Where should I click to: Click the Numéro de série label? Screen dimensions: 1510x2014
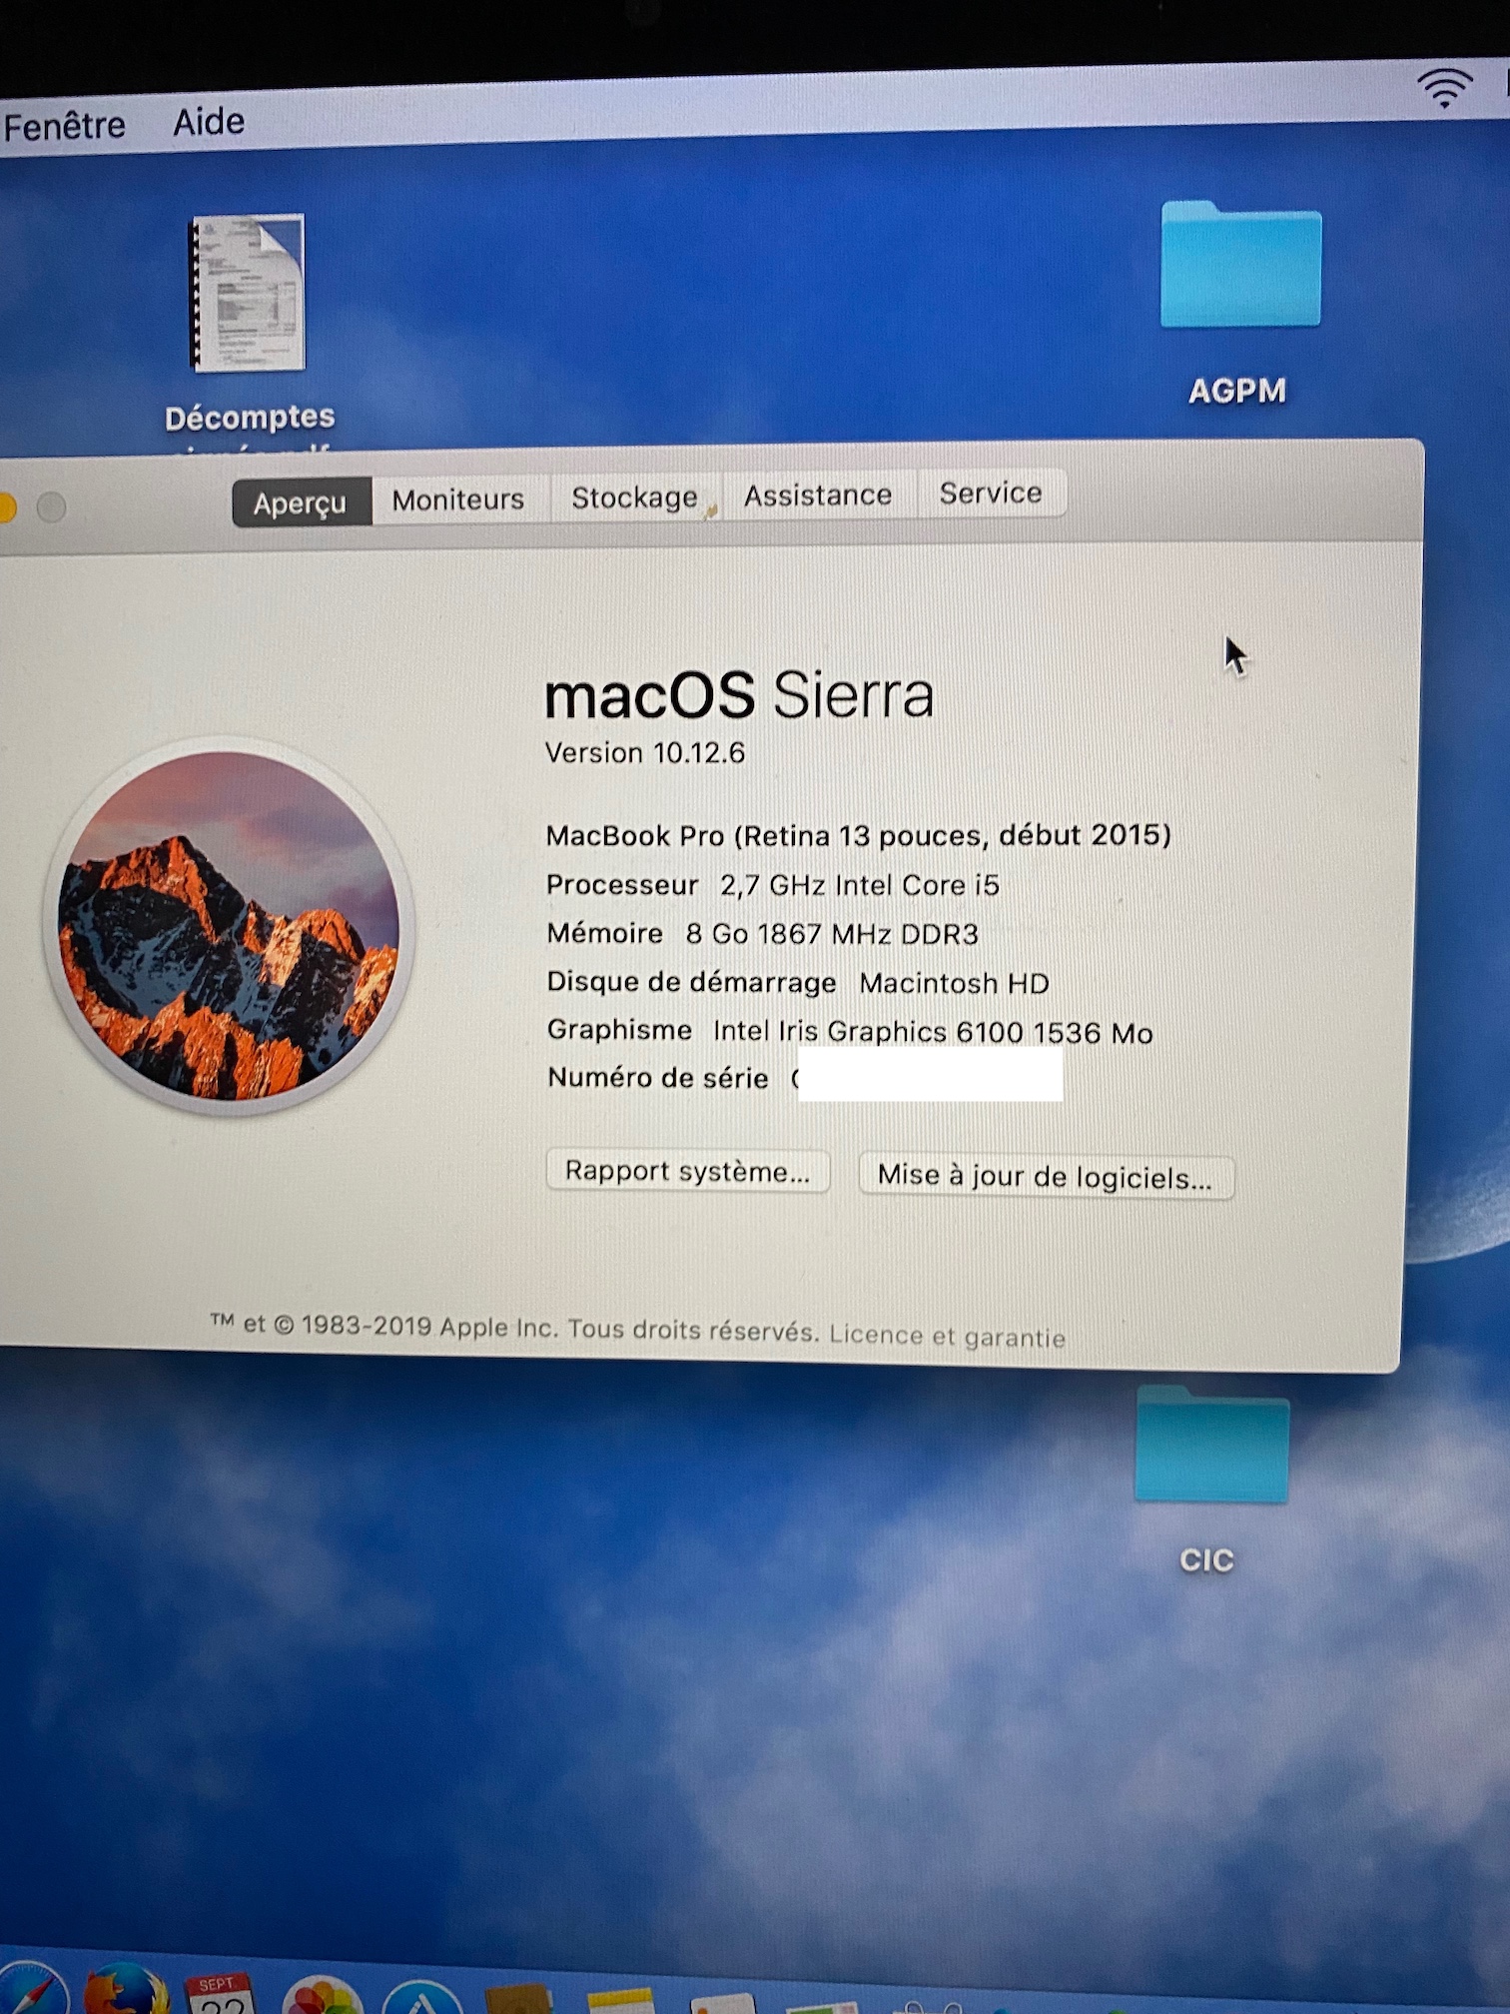(658, 1078)
